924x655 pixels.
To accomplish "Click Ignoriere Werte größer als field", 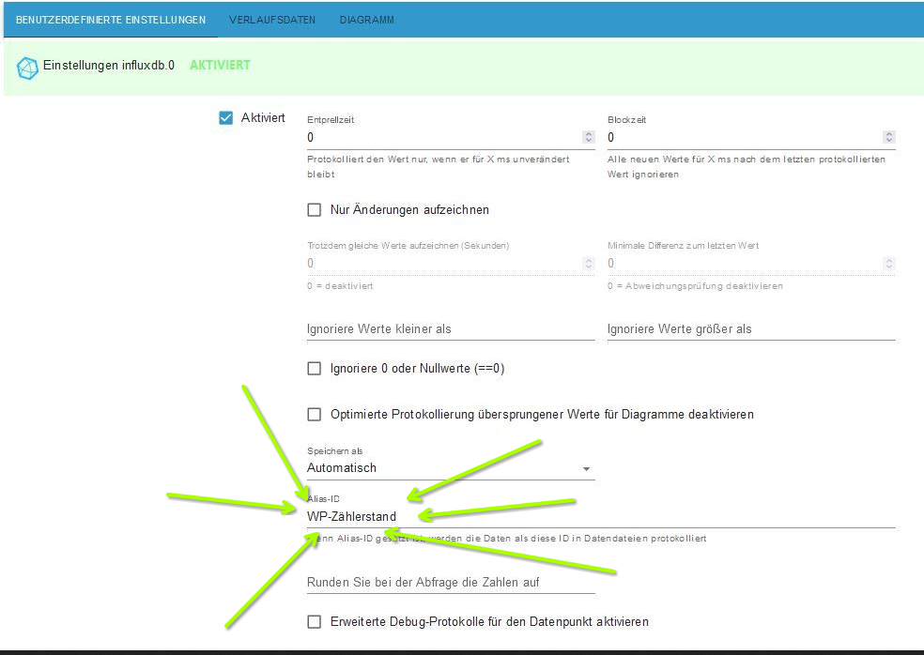I will click(x=751, y=329).
